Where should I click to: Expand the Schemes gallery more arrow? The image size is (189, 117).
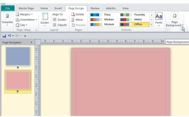152,25
